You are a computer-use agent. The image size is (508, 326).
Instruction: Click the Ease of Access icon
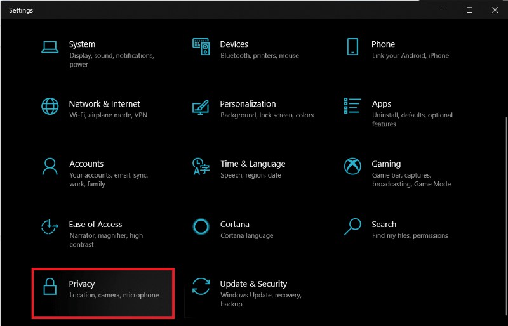[50, 226]
